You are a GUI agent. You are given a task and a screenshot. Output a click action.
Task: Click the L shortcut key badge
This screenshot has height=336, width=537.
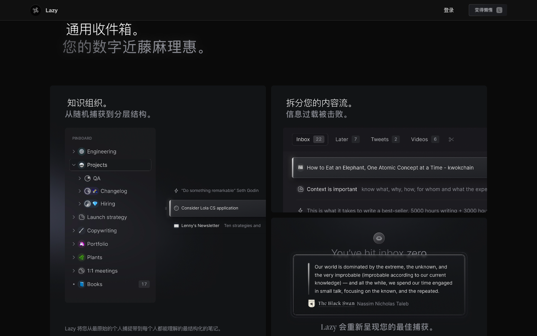499,10
